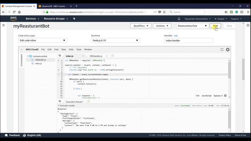Save page to Pocket icon
251x141 pixels.
[160, 12]
